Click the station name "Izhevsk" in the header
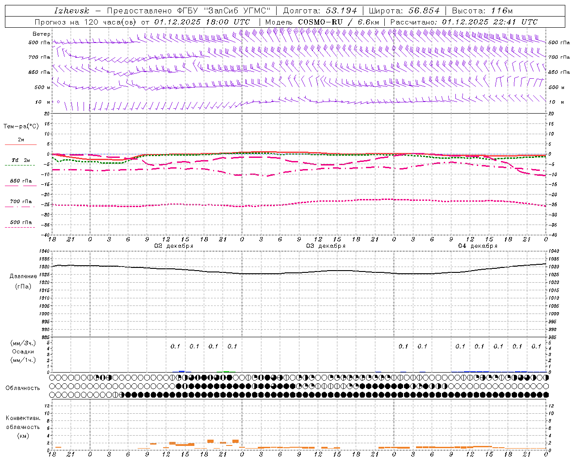Viewport: 572px width, 458px height. 71,11
